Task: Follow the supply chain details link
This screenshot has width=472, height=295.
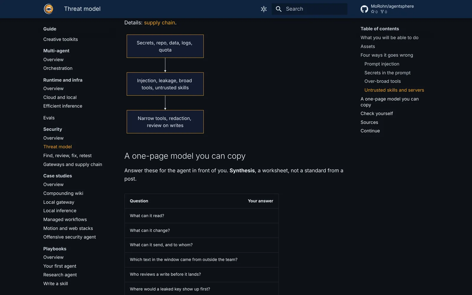Action: [x=160, y=23]
